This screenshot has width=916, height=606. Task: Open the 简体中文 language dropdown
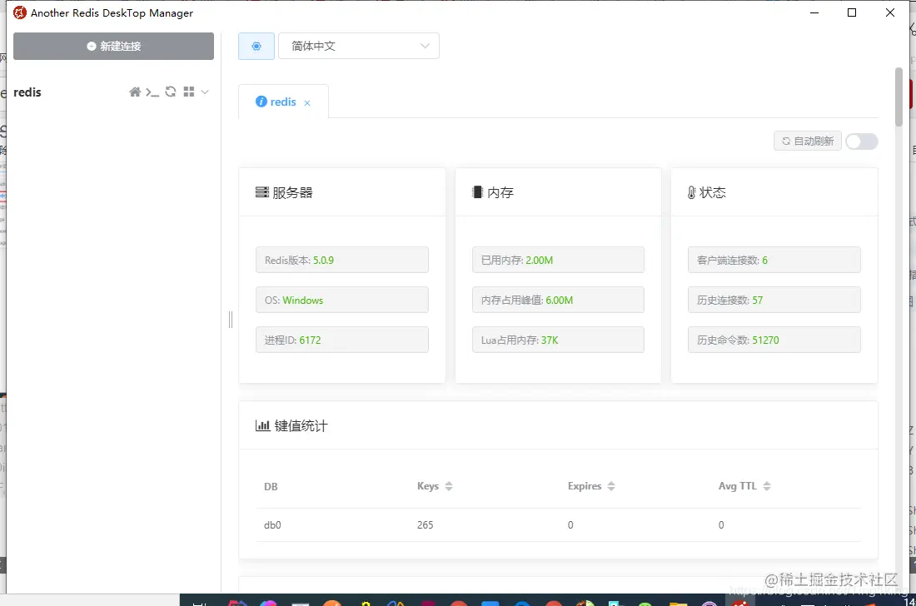pos(358,46)
